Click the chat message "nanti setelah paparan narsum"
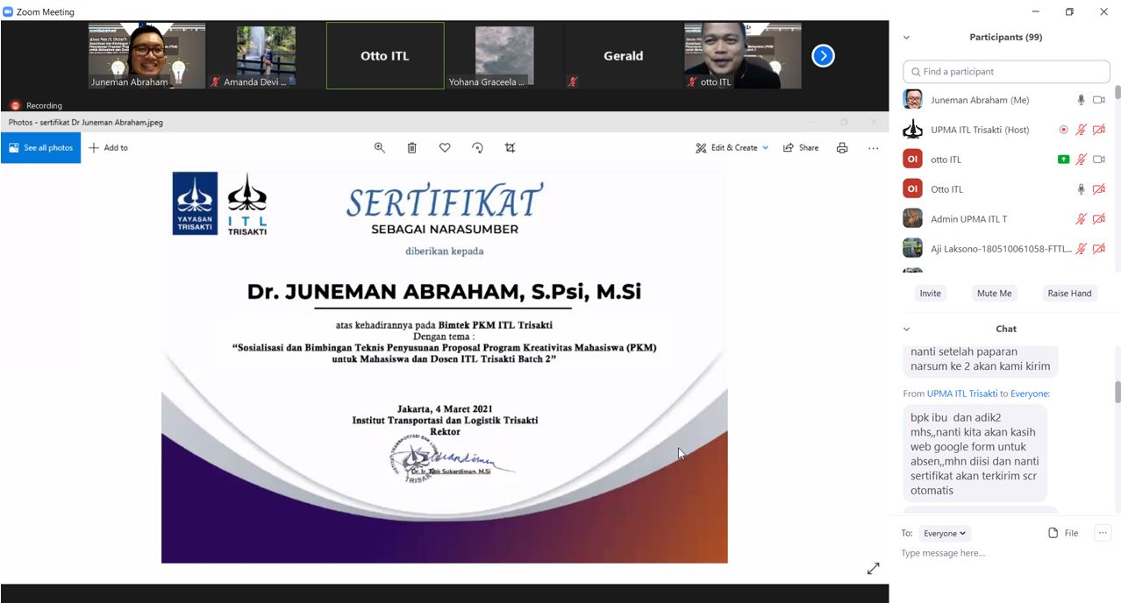This screenshot has width=1121, height=603. (979, 359)
